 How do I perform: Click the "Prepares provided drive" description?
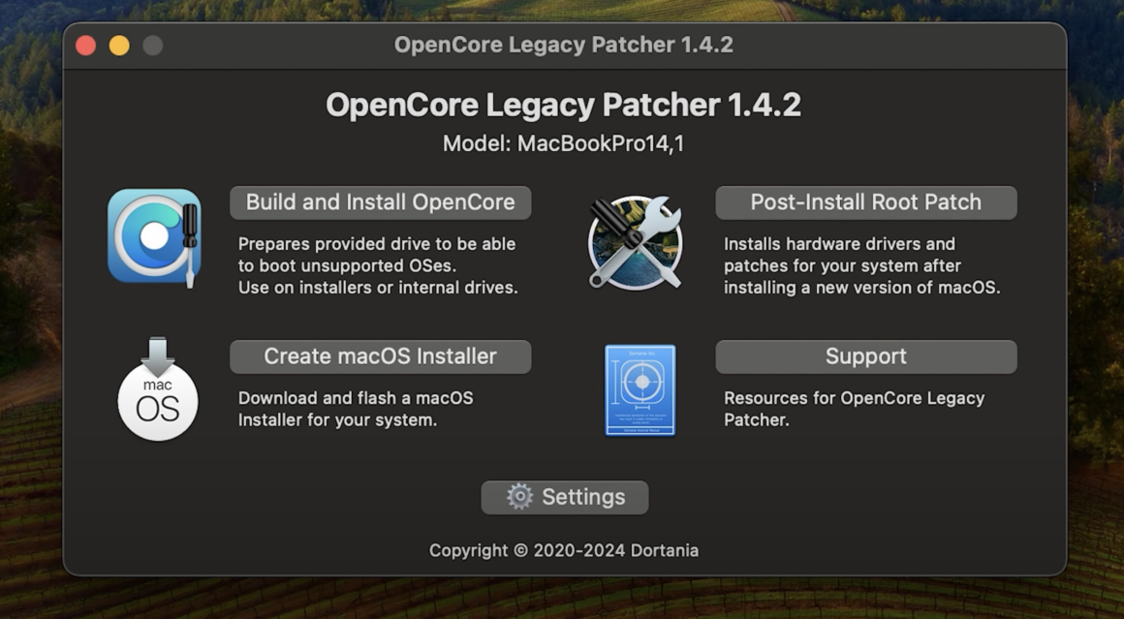[378, 265]
